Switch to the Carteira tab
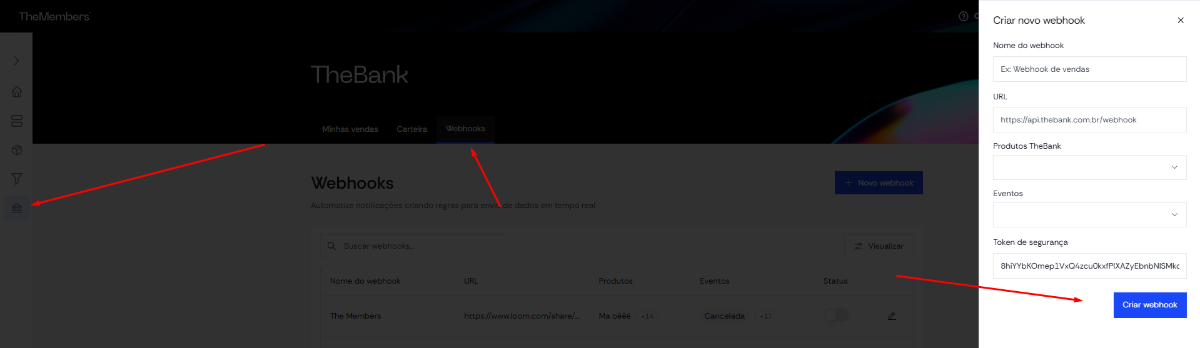 [412, 129]
